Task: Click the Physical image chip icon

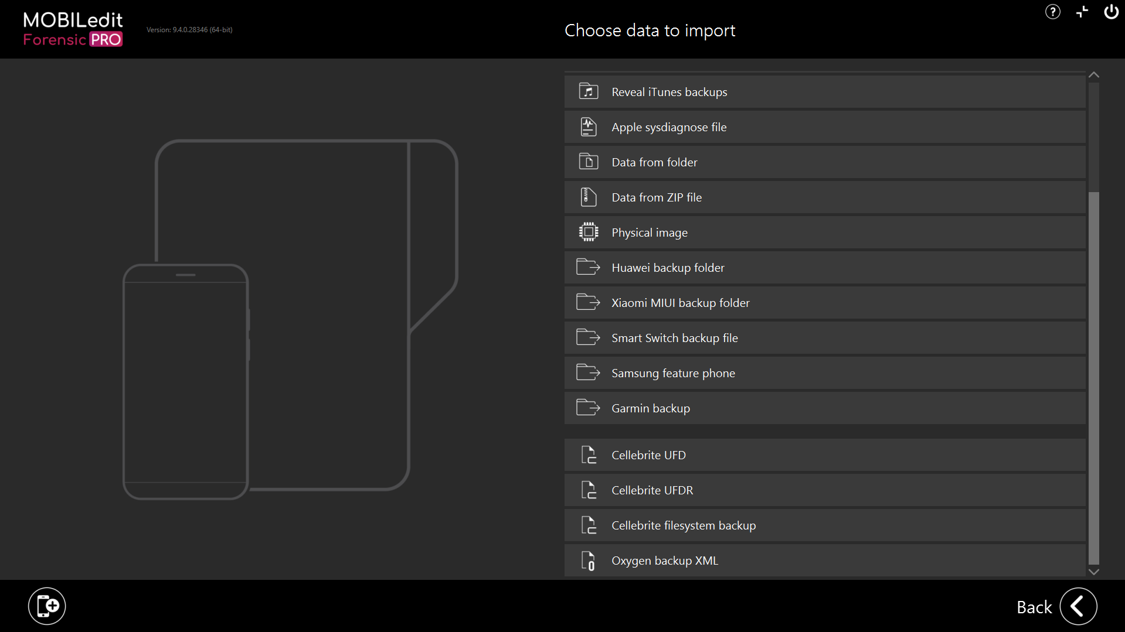Action: click(588, 233)
